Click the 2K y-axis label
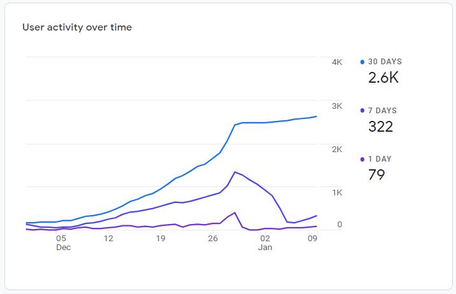 (x=337, y=149)
